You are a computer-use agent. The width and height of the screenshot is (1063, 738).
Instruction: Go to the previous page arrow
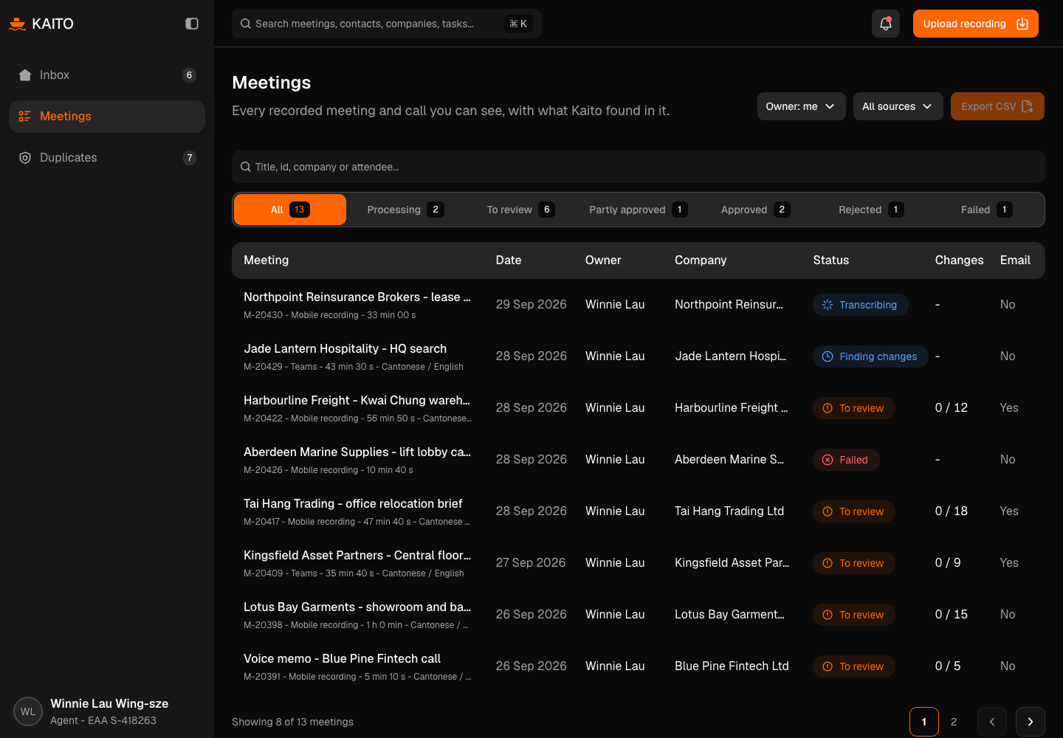[x=992, y=722]
